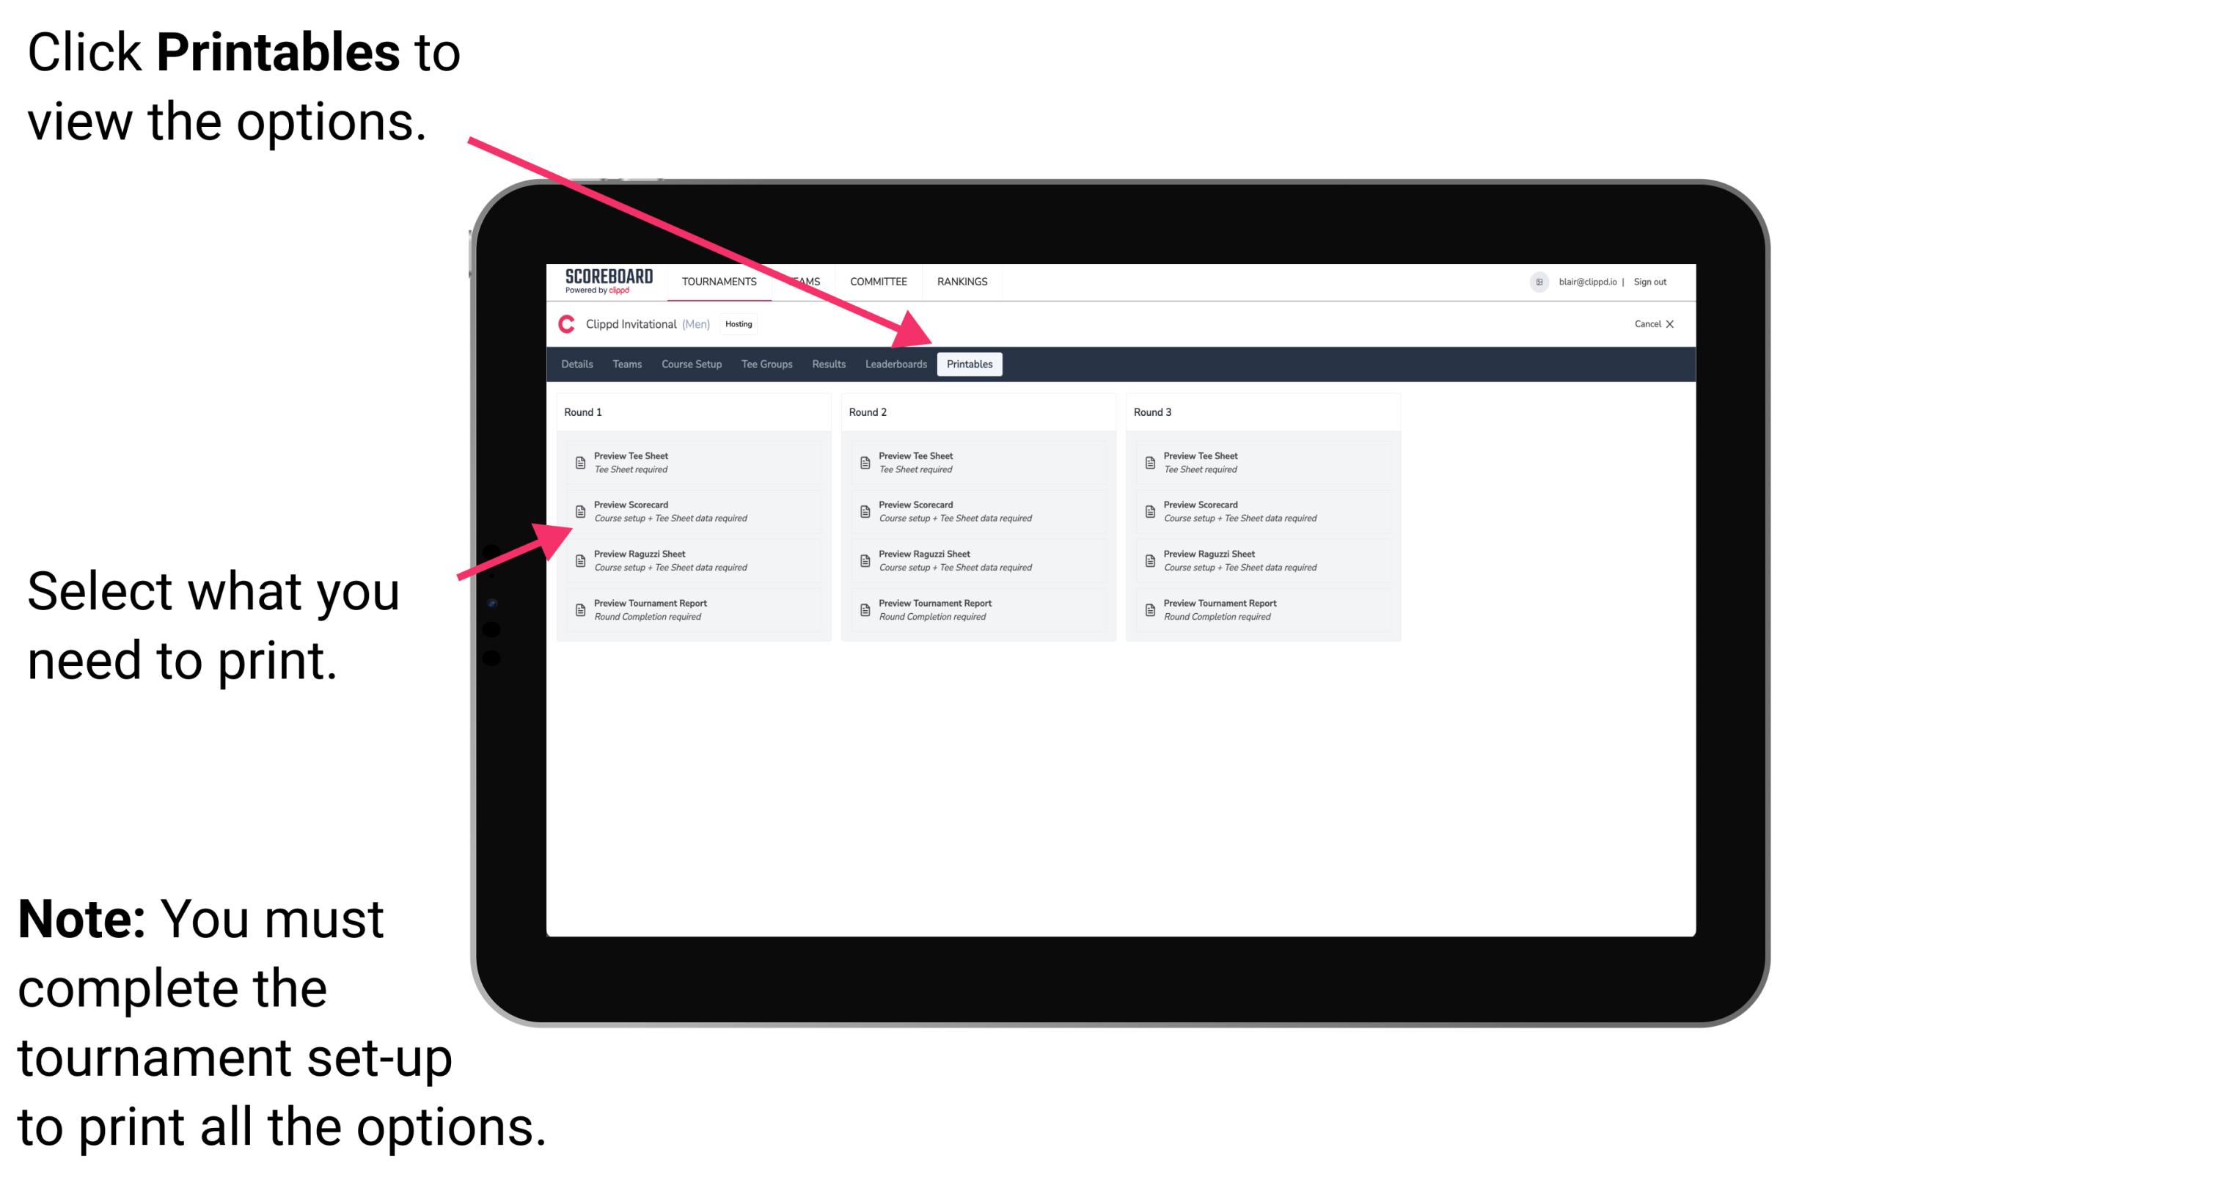Click Leaderboards tab
The image size is (2234, 1202).
[x=894, y=364]
